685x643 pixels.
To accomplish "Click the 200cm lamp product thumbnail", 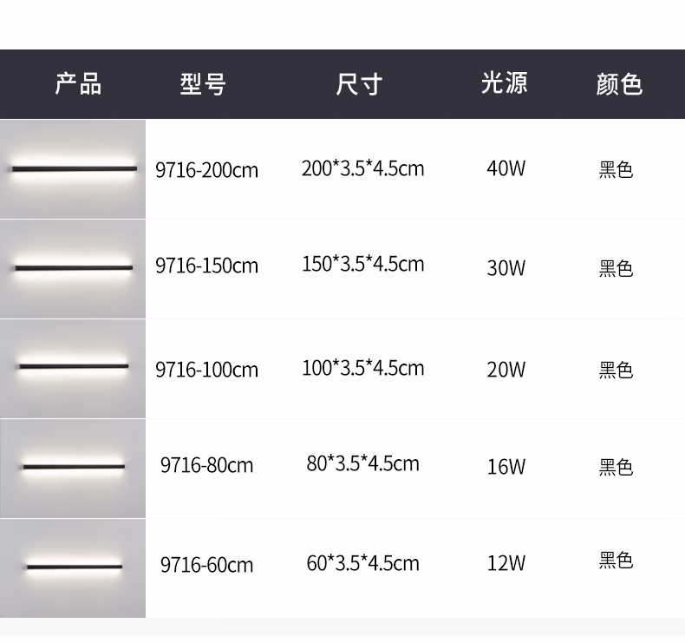I will pos(73,169).
